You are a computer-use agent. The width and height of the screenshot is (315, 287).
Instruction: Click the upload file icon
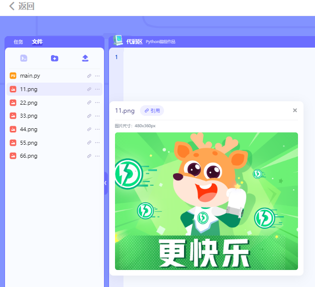point(85,58)
